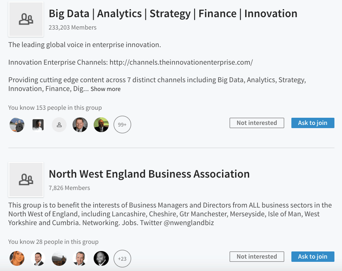
Task: Click first member avatar in Big Data group
Action: (x=17, y=125)
